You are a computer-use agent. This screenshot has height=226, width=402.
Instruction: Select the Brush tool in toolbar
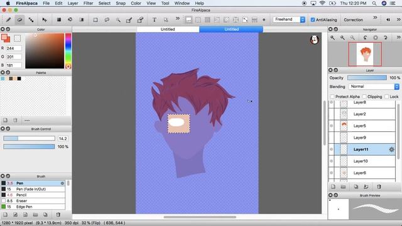[x=8, y=19]
